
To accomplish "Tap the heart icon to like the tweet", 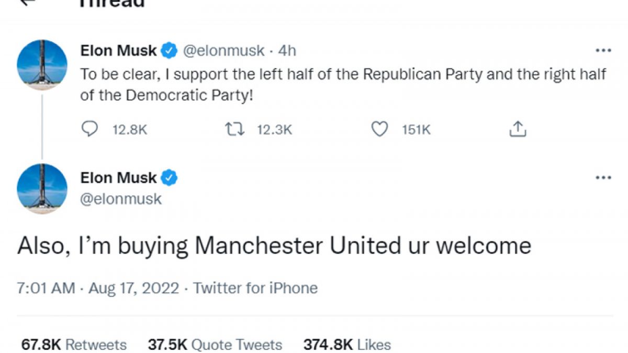I will point(382,129).
